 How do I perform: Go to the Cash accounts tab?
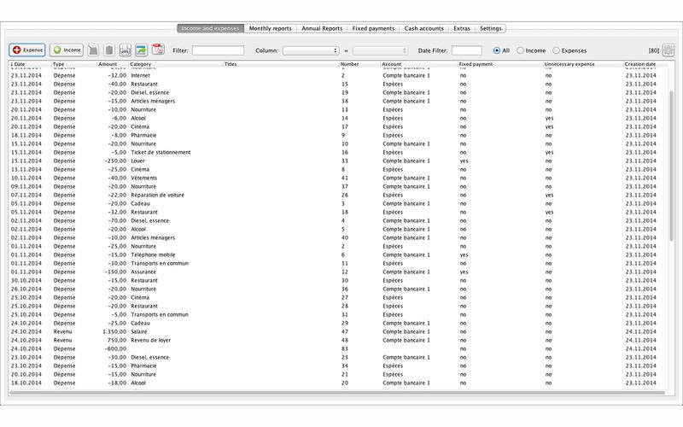pos(423,28)
